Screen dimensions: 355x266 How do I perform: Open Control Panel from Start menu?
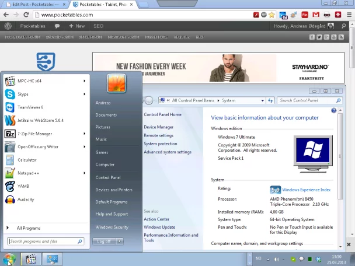[x=108, y=177]
